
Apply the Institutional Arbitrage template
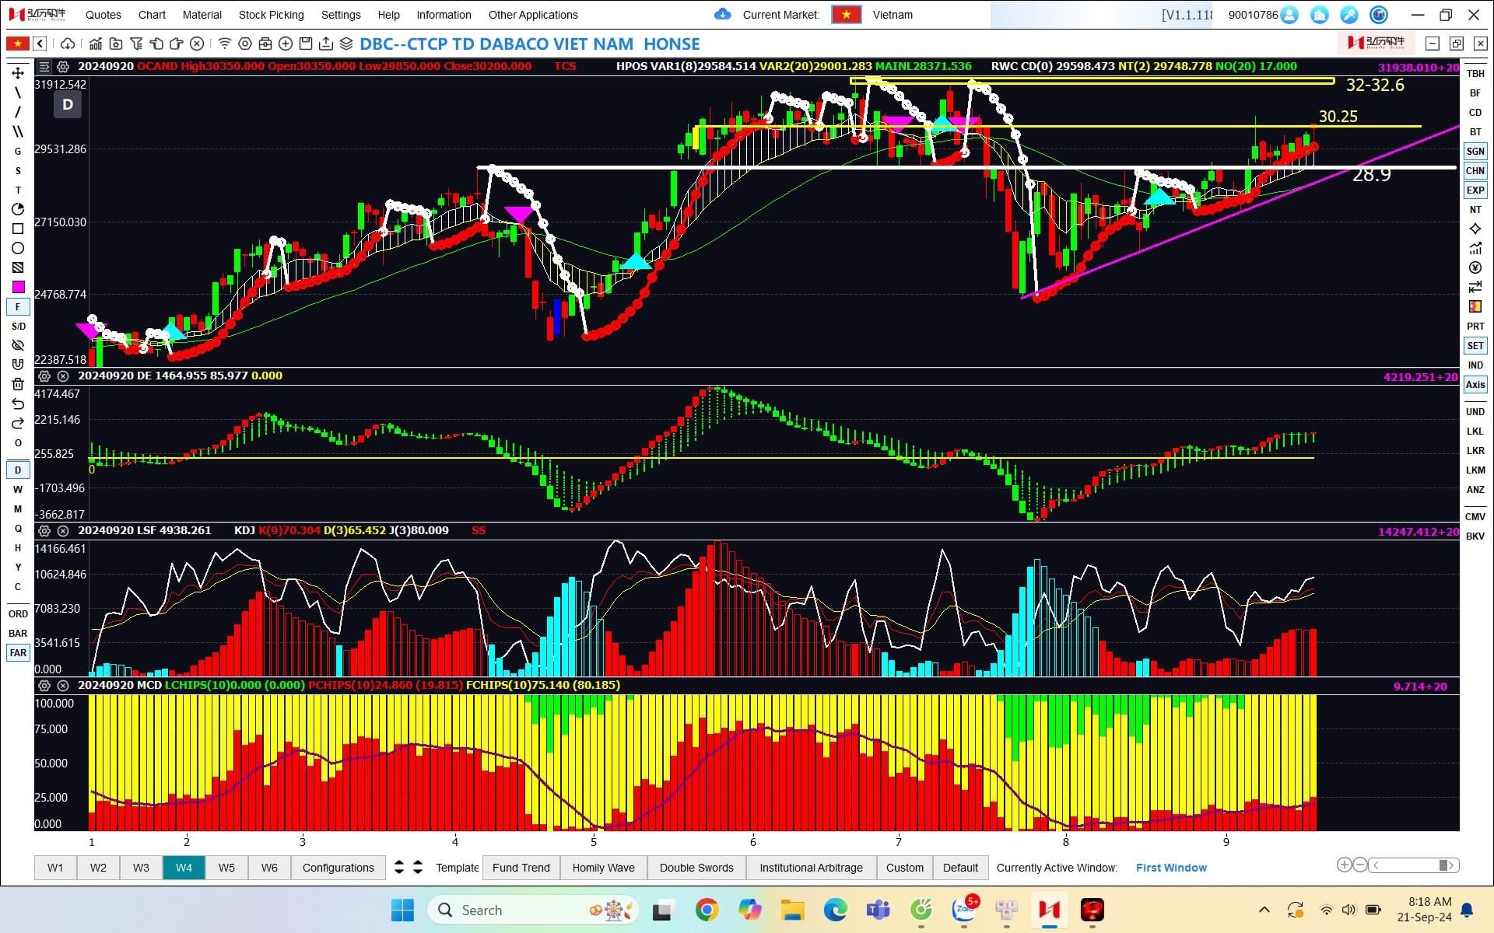point(811,868)
